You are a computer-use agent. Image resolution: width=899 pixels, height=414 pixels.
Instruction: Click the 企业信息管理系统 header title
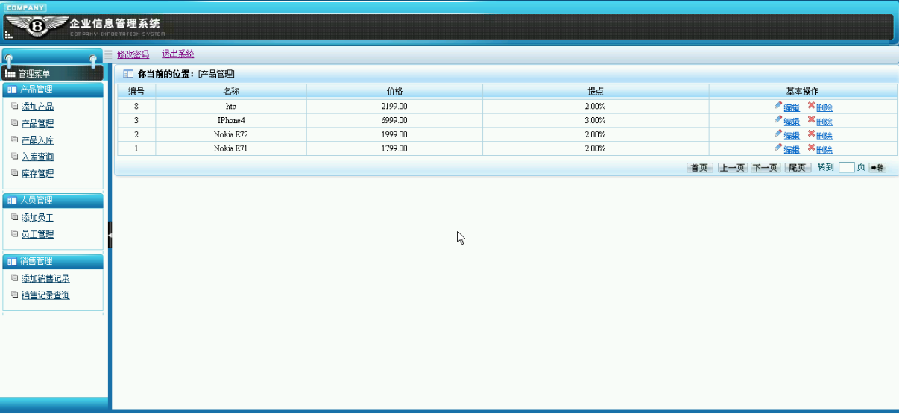(x=115, y=24)
